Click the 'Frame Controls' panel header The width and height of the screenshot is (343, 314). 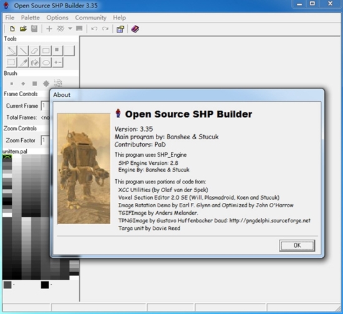click(21, 94)
